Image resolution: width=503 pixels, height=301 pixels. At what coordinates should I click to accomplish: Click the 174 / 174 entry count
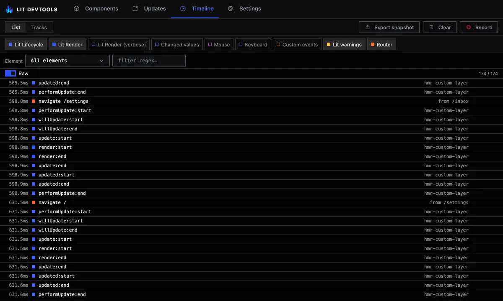[x=488, y=74]
